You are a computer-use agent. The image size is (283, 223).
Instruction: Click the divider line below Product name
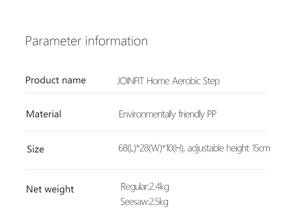[146, 93]
